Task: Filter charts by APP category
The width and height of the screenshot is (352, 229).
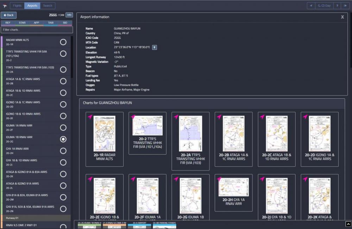Action: pyautogui.click(x=36, y=23)
